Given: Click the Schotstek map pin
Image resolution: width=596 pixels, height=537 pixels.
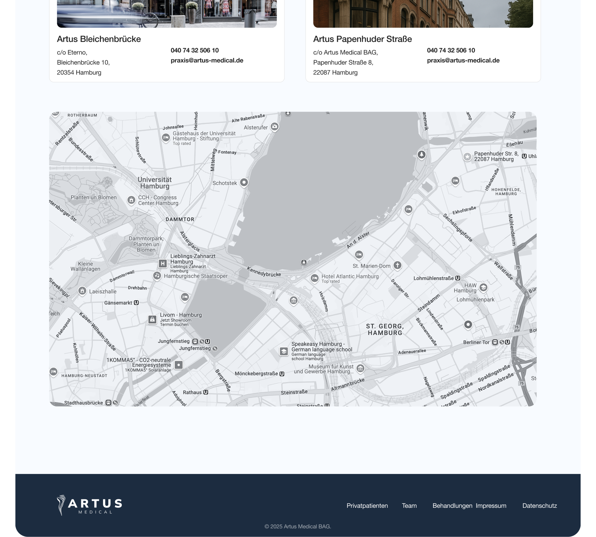Looking at the screenshot, I should [x=244, y=183].
